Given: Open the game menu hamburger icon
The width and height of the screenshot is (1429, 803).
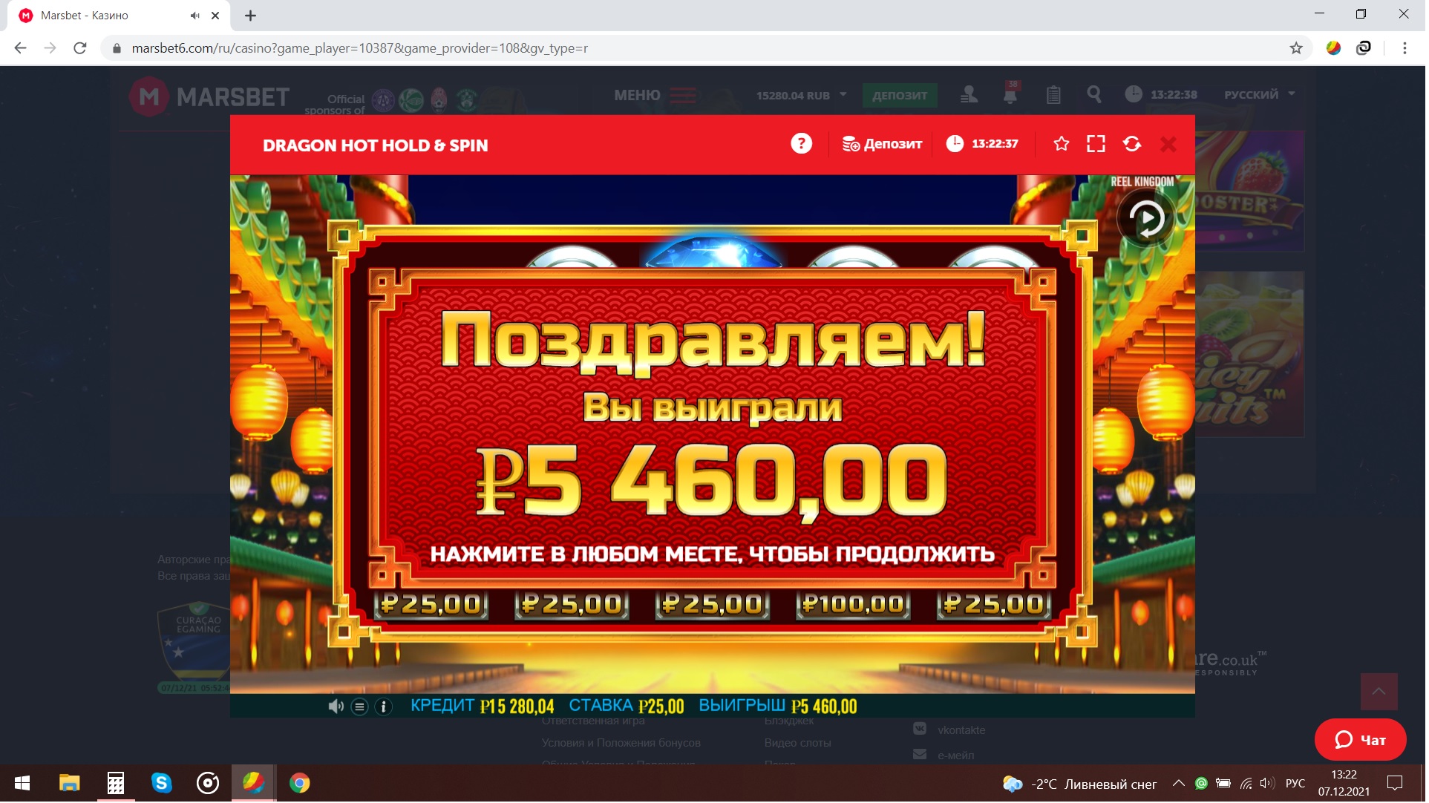Looking at the screenshot, I should 361,708.
